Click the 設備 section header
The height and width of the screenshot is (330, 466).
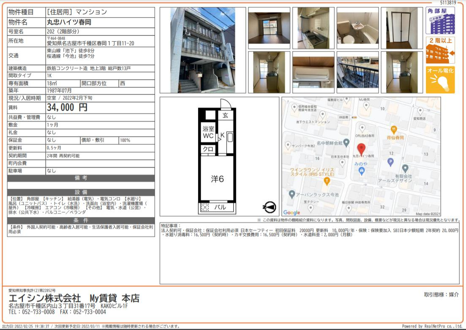click(81, 192)
